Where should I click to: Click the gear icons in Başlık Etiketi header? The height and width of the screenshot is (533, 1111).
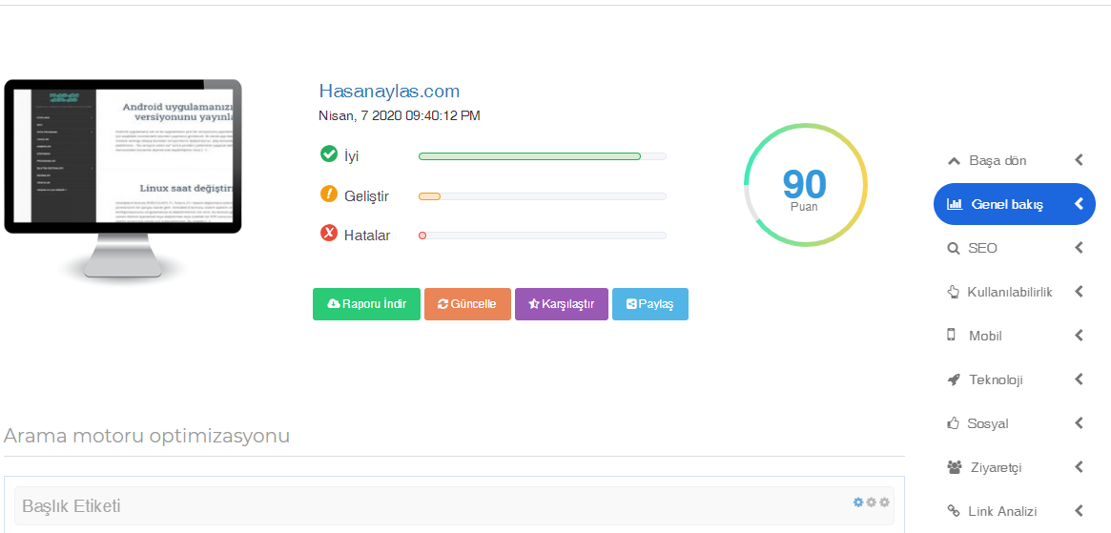(872, 502)
